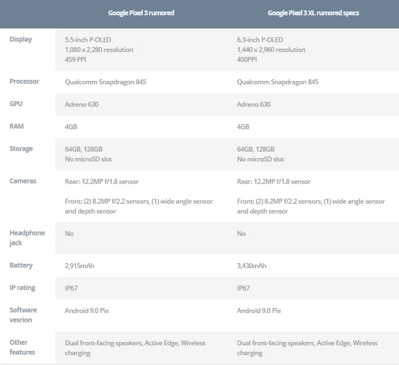Screen dimensions: 399x365
Task: Click the Storage row label
Action: (21, 149)
